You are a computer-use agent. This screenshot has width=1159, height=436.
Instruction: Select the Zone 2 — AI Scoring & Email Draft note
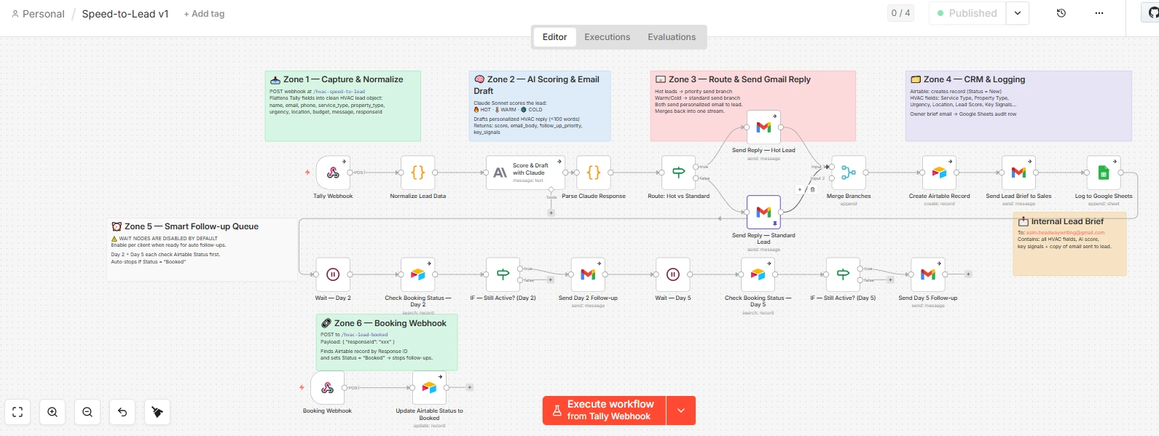point(540,106)
